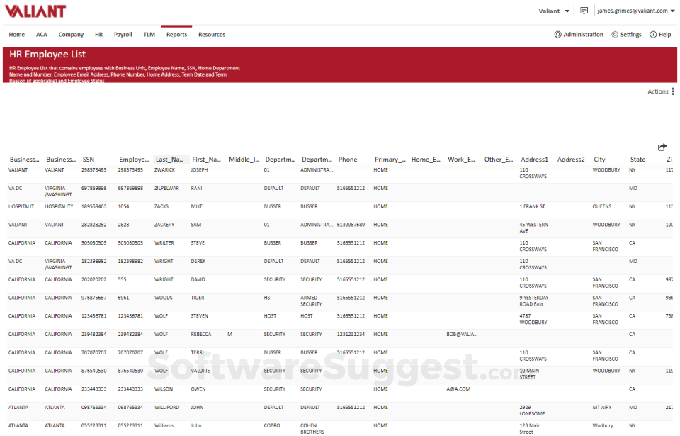680x436 pixels.
Task: Click the A@A.COM email link
Action: [460, 389]
